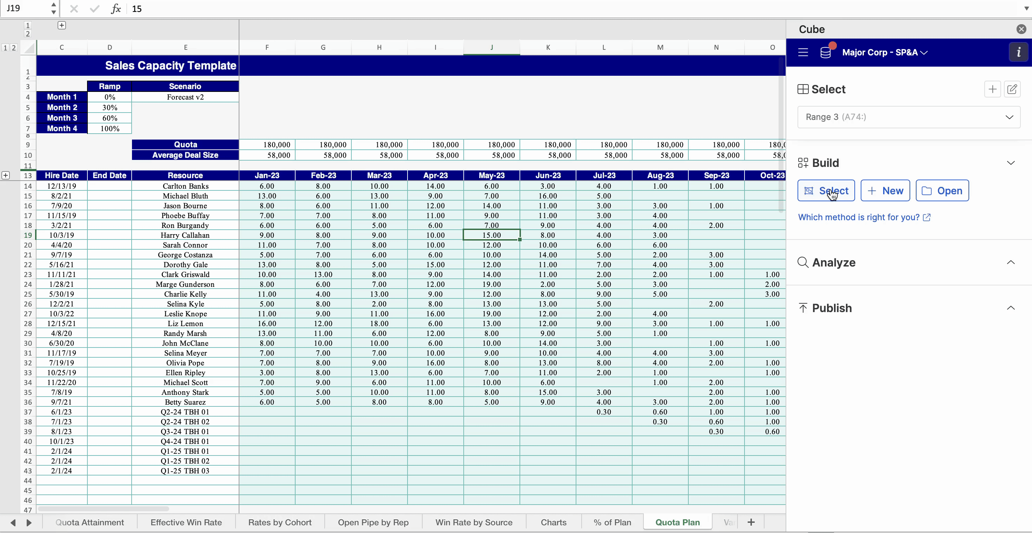Show outline level 2 for rows

pyautogui.click(x=14, y=48)
